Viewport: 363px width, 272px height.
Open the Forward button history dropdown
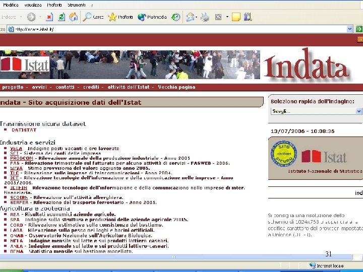click(x=40, y=17)
